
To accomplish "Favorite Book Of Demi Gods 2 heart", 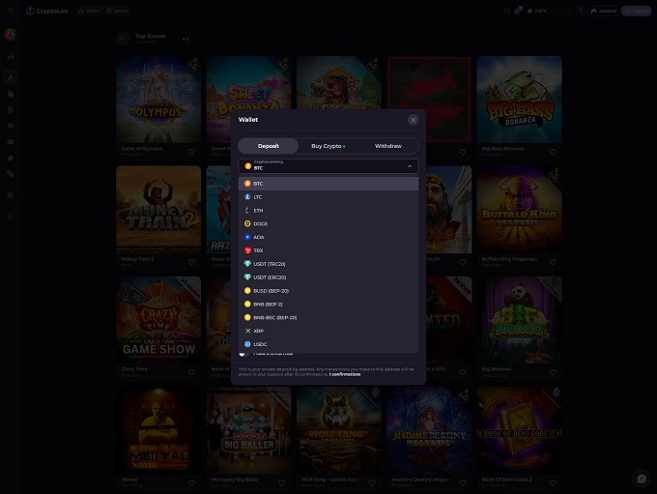I will (x=553, y=483).
